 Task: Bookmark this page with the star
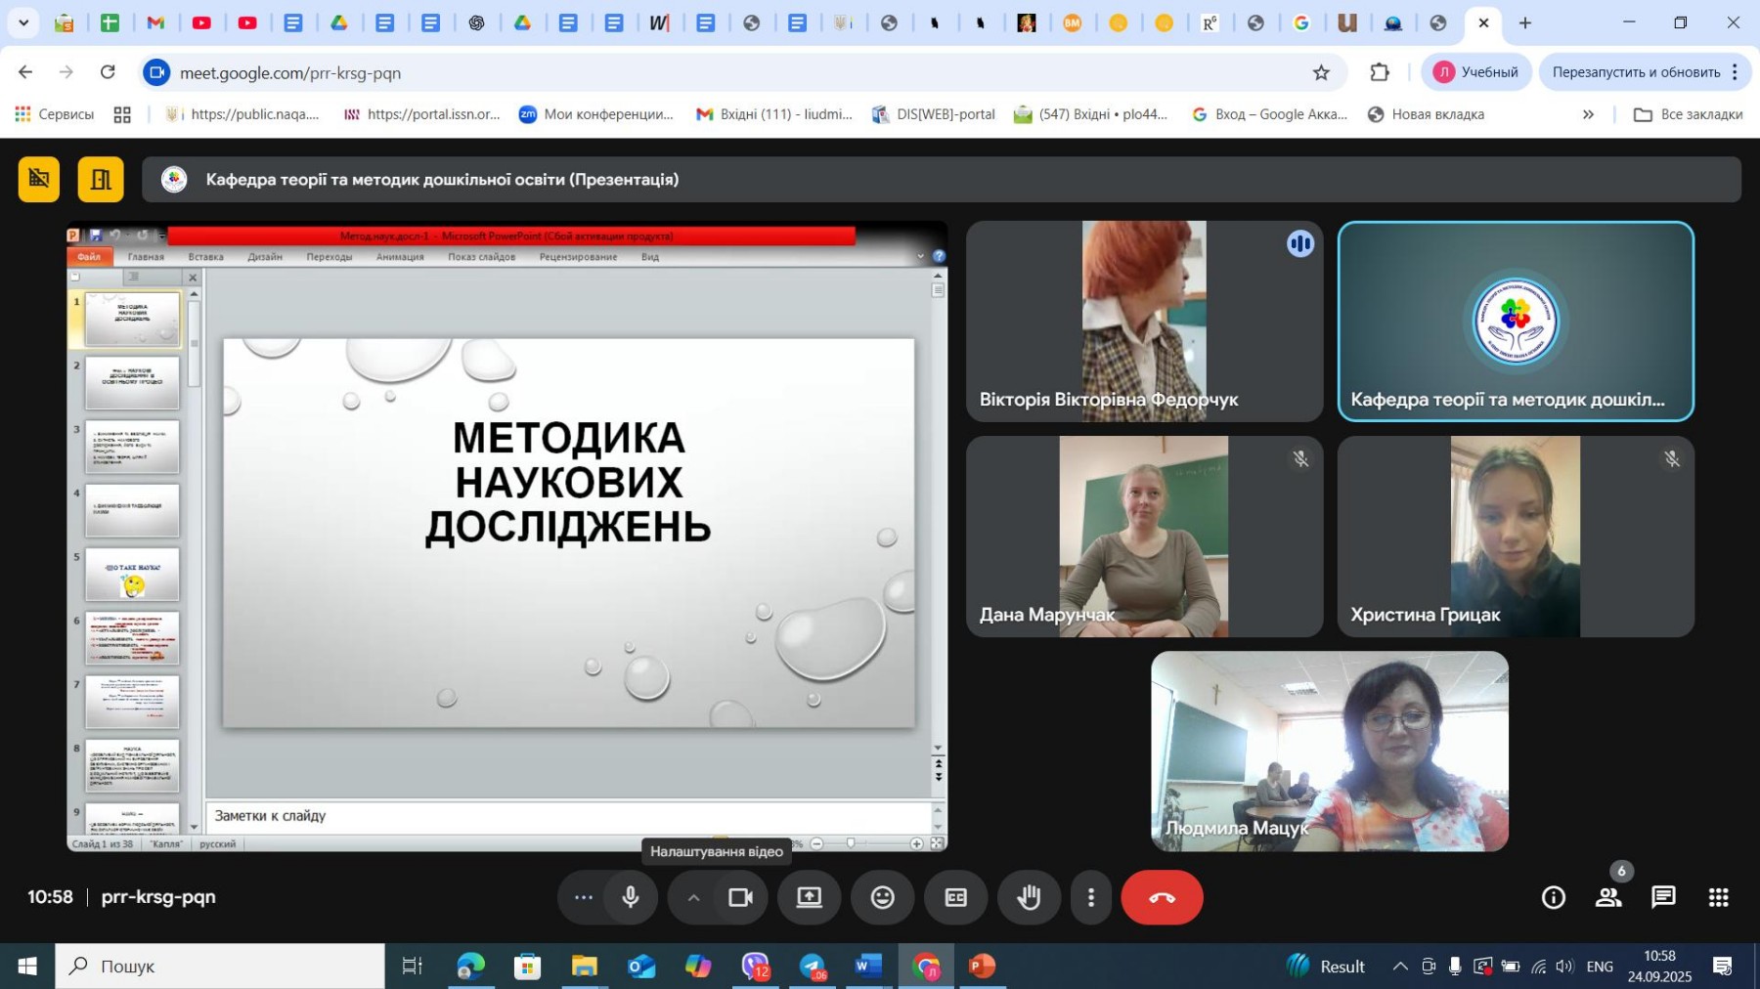pyautogui.click(x=1321, y=72)
